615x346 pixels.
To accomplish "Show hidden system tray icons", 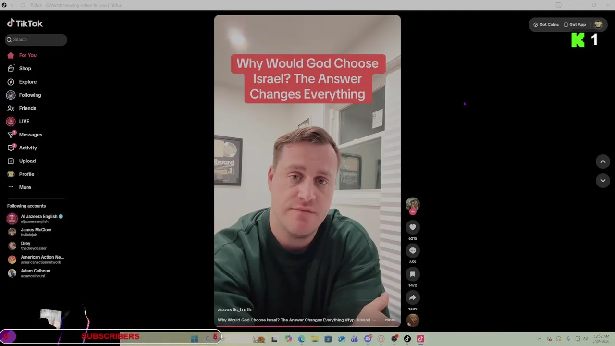I will click(539, 339).
